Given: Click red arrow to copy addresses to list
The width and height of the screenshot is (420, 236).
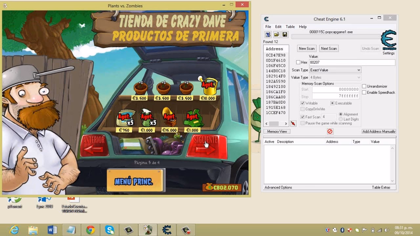Looking at the screenshot, I should click(x=293, y=124).
